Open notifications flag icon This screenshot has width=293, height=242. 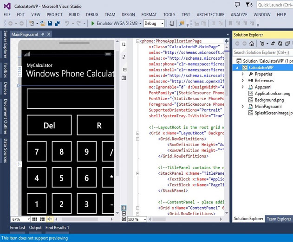[248, 5]
